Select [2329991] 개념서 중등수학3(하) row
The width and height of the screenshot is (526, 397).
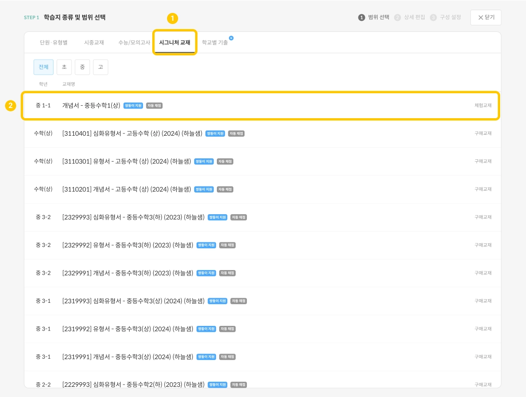(263, 273)
